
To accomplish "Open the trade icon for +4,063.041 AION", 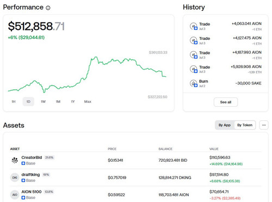I will tap(194, 26).
